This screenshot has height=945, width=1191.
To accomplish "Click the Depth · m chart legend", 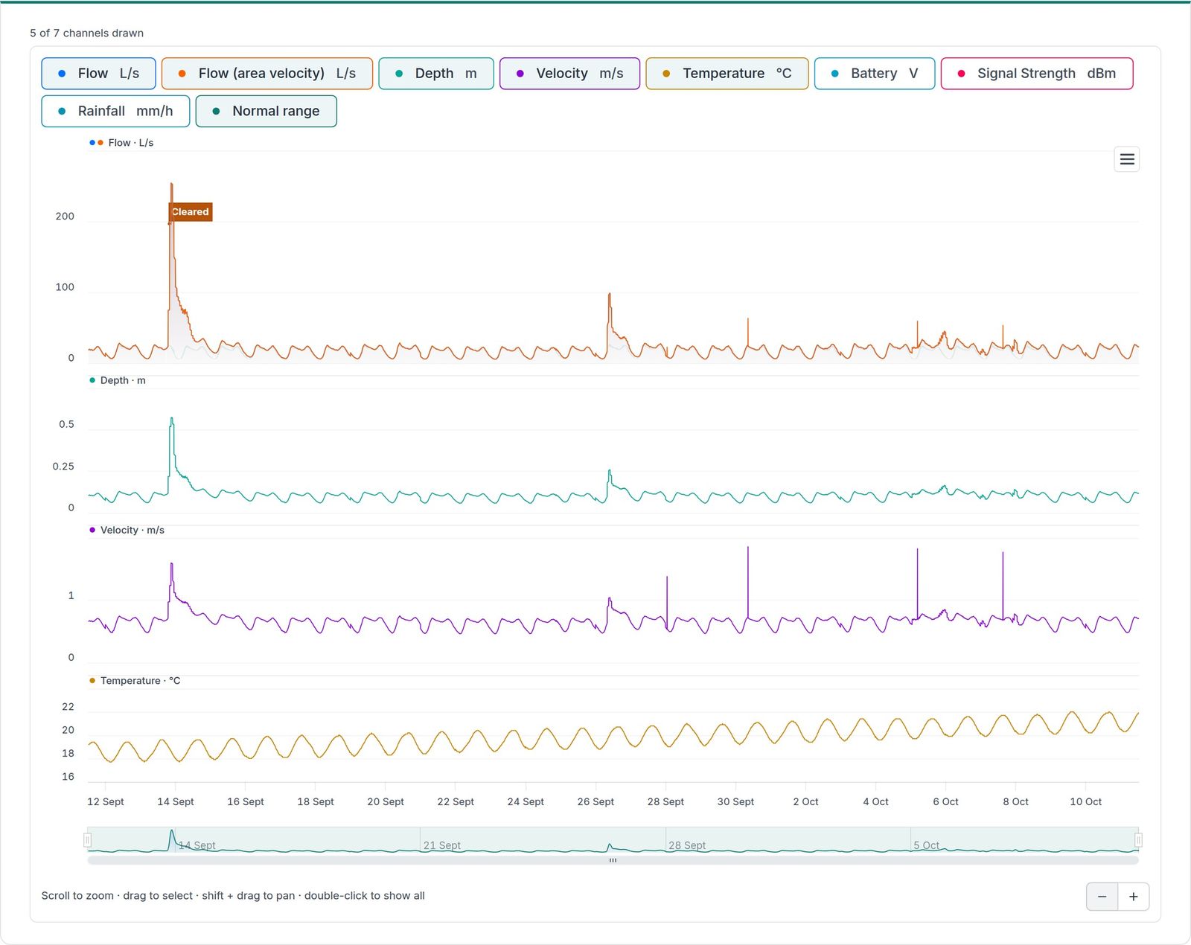I will 118,380.
